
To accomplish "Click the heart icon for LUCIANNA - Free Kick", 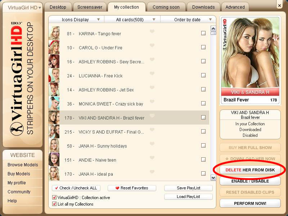I will point(152,74).
